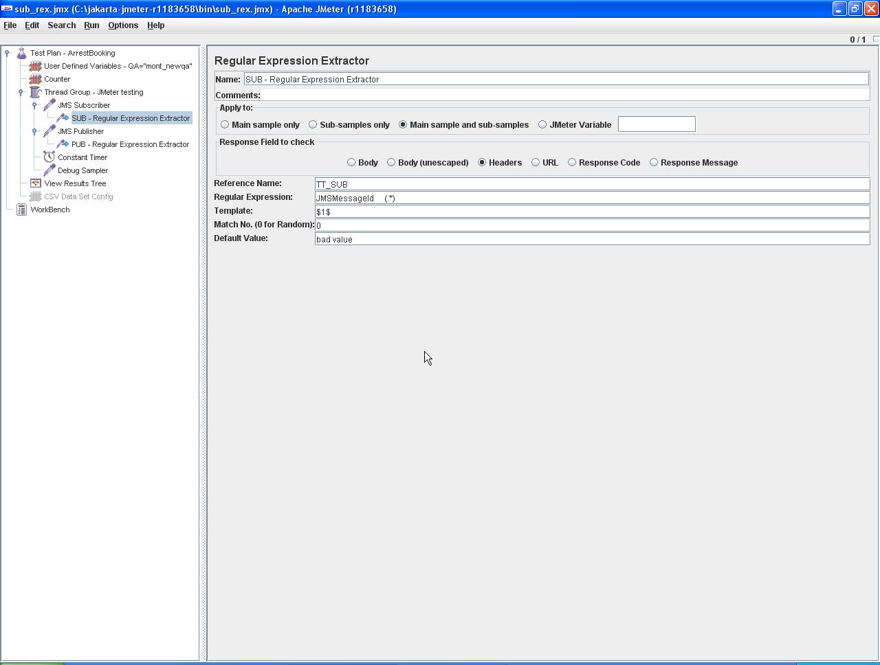Click the Thread Group spool icon
Image resolution: width=880 pixels, height=665 pixels.
[35, 92]
